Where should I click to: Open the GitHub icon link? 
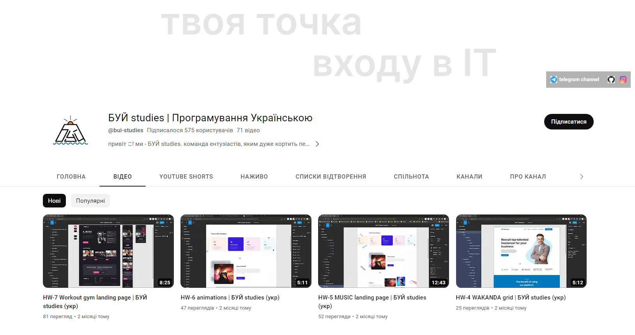(x=611, y=80)
